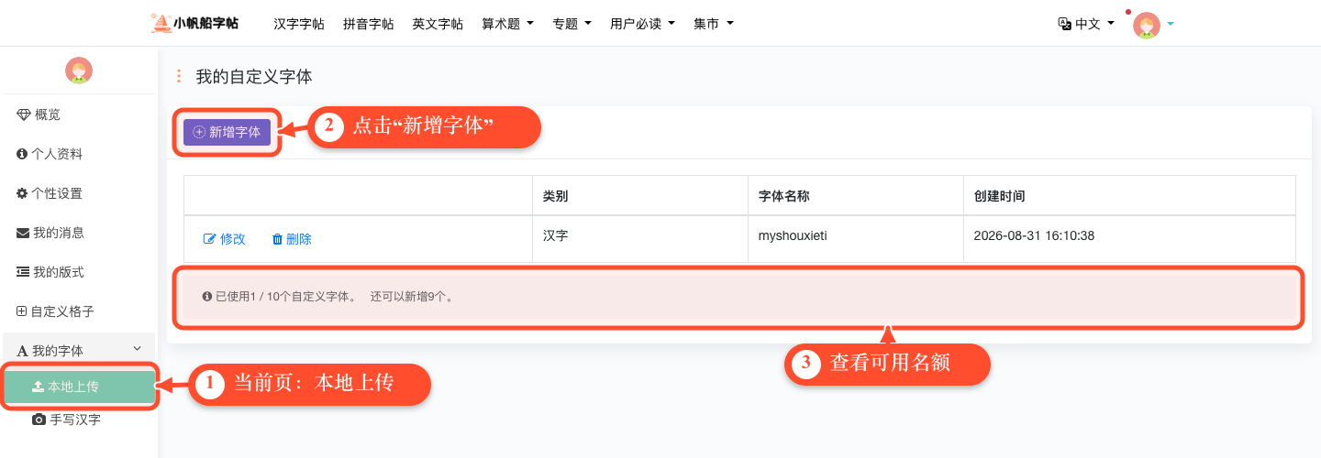Screen dimensions: 1321x458
Task: Click the trash icon beside 删除
Action: [x=277, y=239]
